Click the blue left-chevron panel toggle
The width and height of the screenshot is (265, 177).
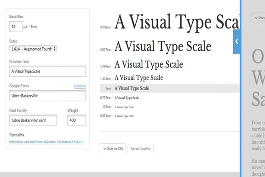[236, 41]
